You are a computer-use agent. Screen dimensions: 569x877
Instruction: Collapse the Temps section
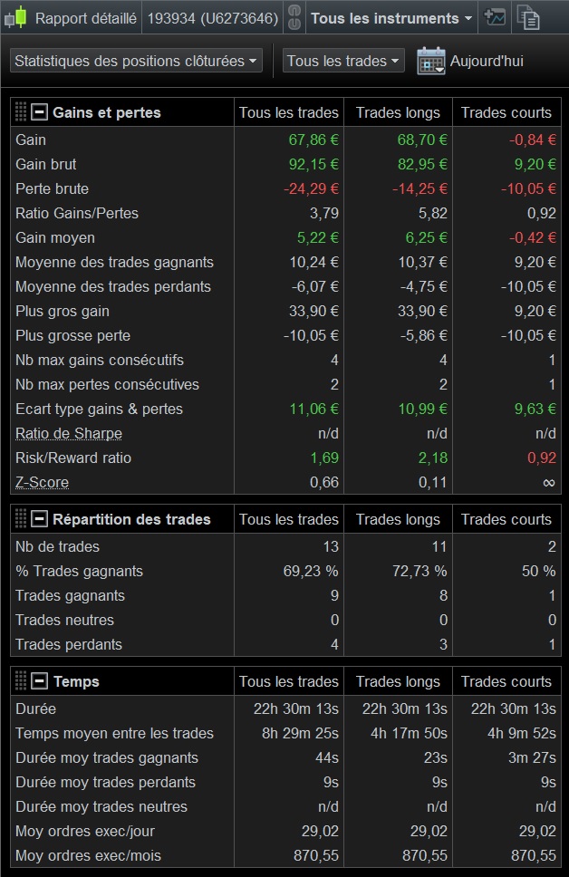[x=39, y=681]
